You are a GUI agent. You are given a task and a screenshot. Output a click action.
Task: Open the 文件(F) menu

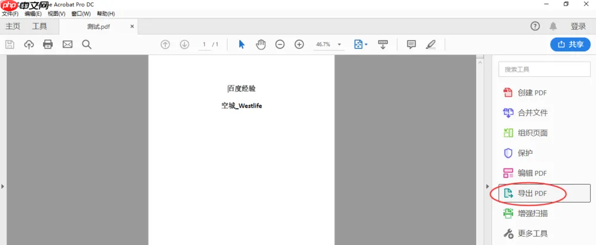pos(10,14)
